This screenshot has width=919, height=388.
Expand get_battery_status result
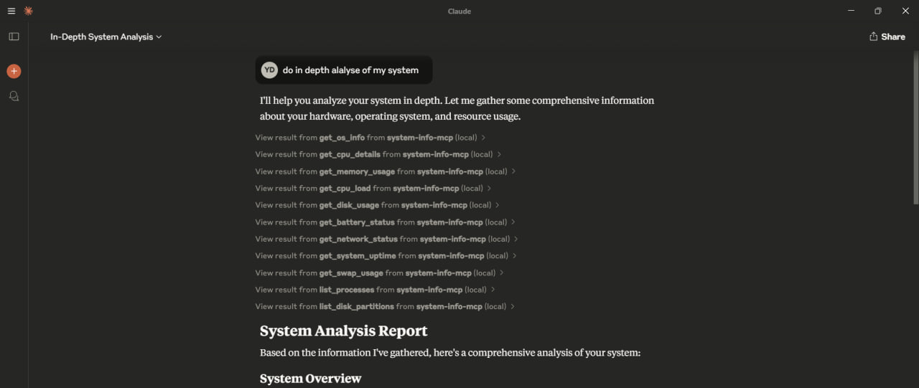(x=386, y=222)
